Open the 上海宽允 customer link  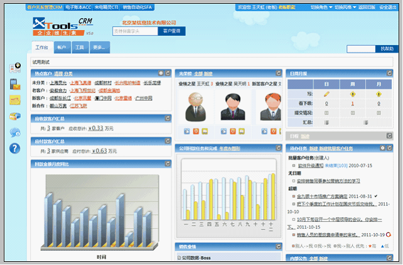tap(58, 82)
